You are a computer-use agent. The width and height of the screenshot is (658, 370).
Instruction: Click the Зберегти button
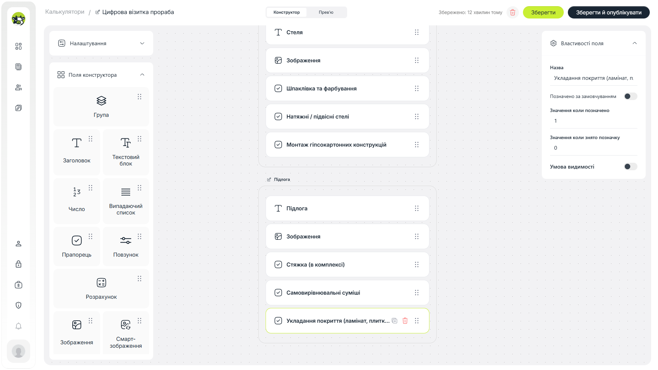(x=543, y=12)
